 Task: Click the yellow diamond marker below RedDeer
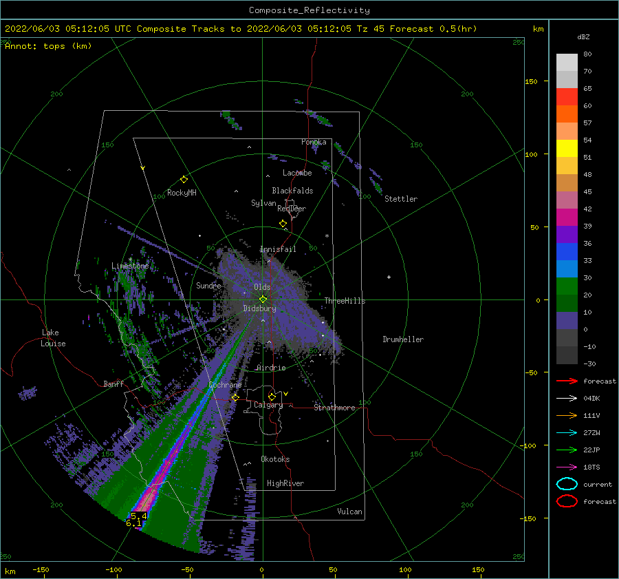pyautogui.click(x=283, y=224)
